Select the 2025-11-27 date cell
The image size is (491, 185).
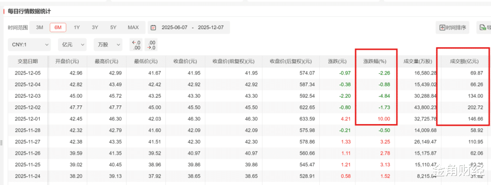click(x=28, y=142)
